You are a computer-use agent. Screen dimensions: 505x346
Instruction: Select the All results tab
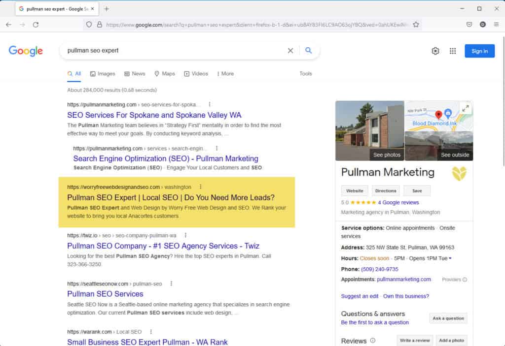pyautogui.click(x=74, y=74)
